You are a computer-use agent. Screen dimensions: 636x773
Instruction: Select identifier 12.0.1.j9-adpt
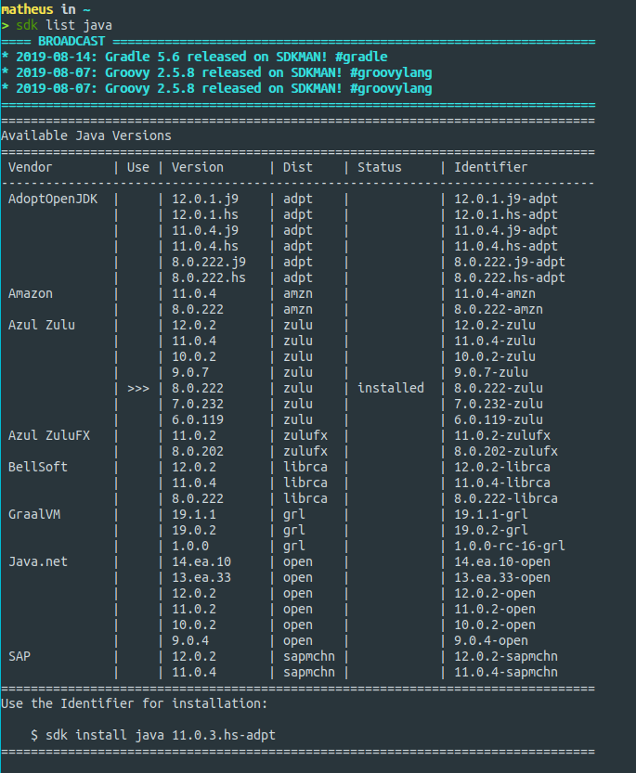pos(506,199)
